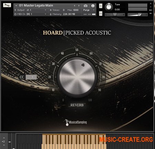Screen dimensions: 155x149
Task: Click the PV button on the header
Action: coord(151,13)
